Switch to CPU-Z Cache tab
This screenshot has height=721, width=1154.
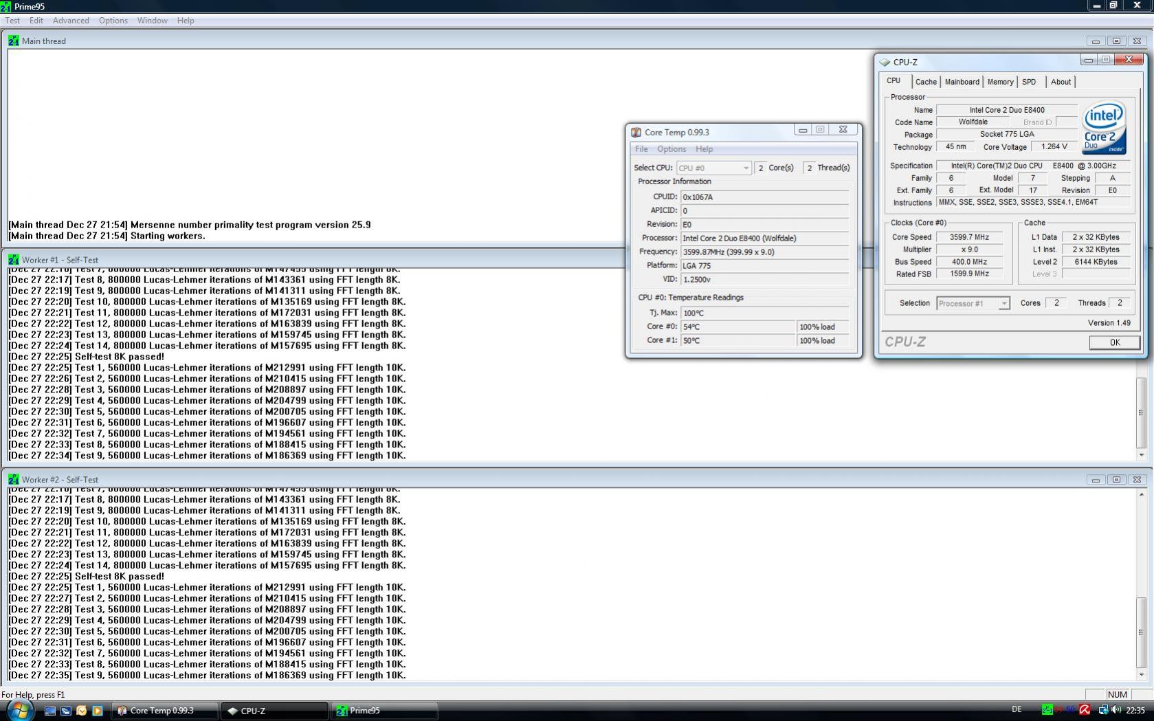[926, 82]
